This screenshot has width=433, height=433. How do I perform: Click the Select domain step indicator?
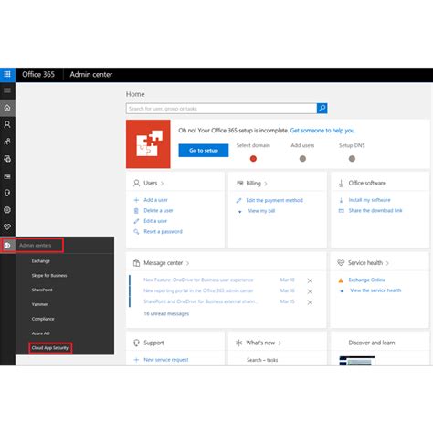tap(253, 159)
